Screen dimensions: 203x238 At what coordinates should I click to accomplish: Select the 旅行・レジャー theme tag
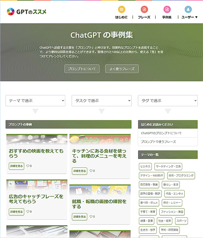click(172, 203)
